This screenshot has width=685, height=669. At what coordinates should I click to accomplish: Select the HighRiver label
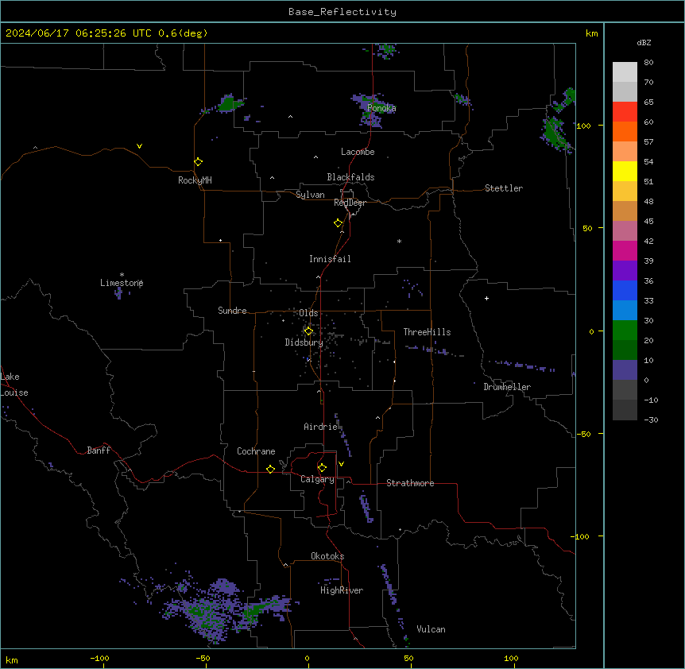[x=342, y=590]
